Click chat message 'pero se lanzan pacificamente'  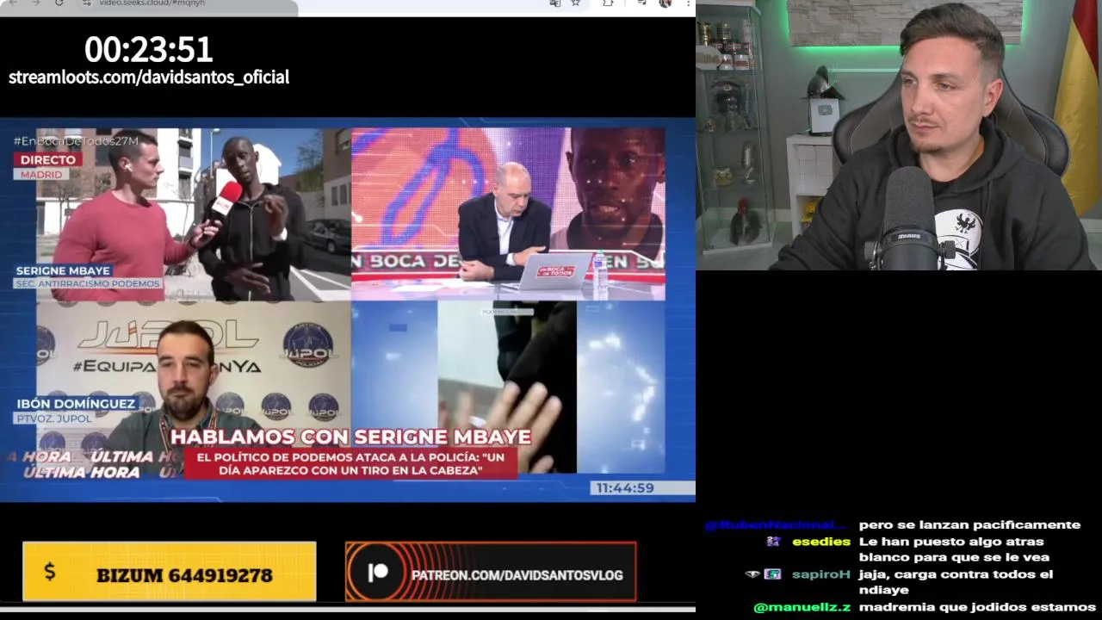click(969, 525)
